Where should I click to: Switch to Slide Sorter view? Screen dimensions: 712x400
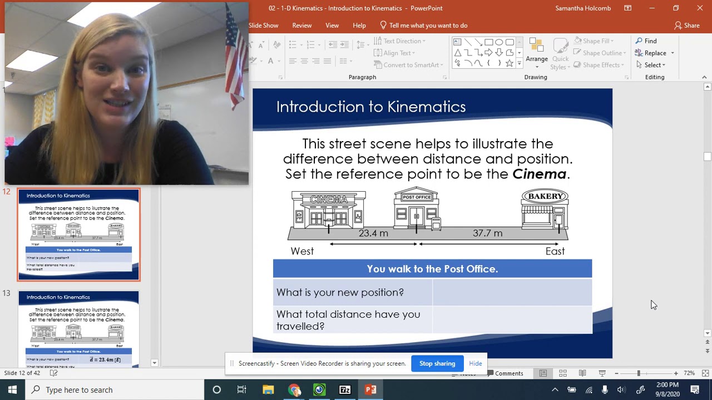[x=563, y=373]
